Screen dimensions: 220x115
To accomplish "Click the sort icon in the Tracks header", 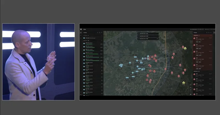I will coord(209,33).
